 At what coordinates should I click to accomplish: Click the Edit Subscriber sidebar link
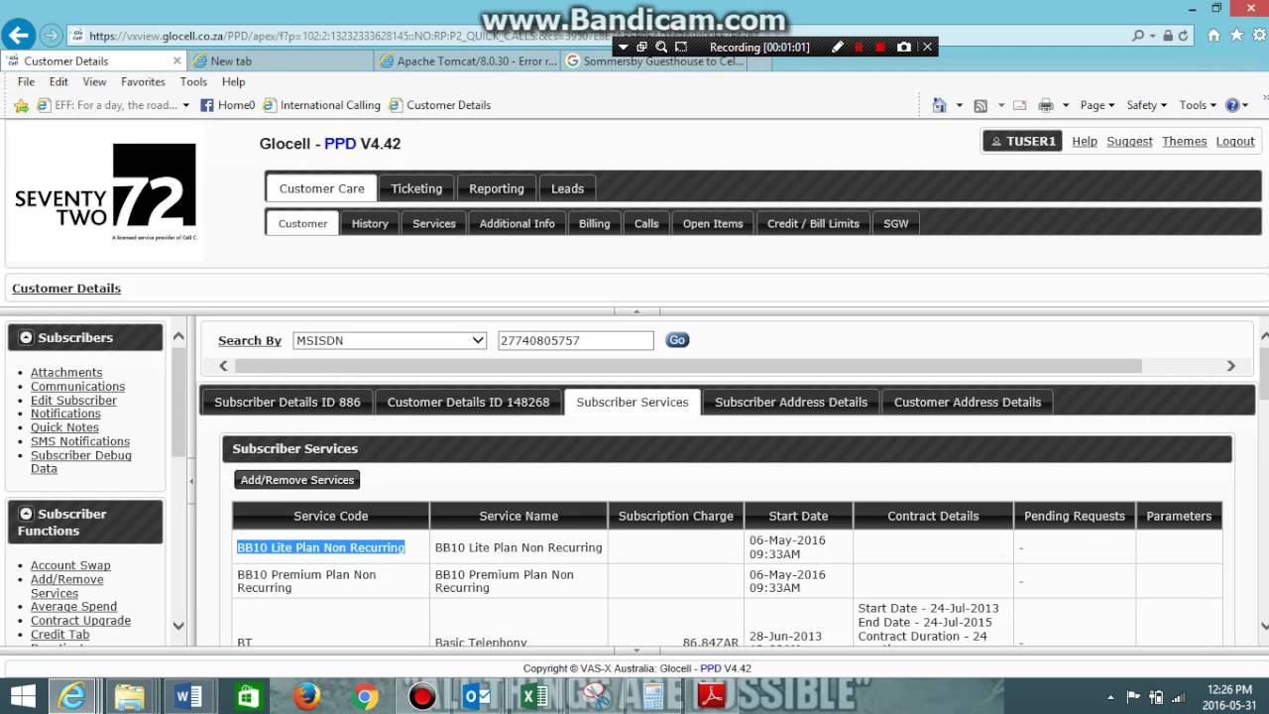pyautogui.click(x=73, y=401)
